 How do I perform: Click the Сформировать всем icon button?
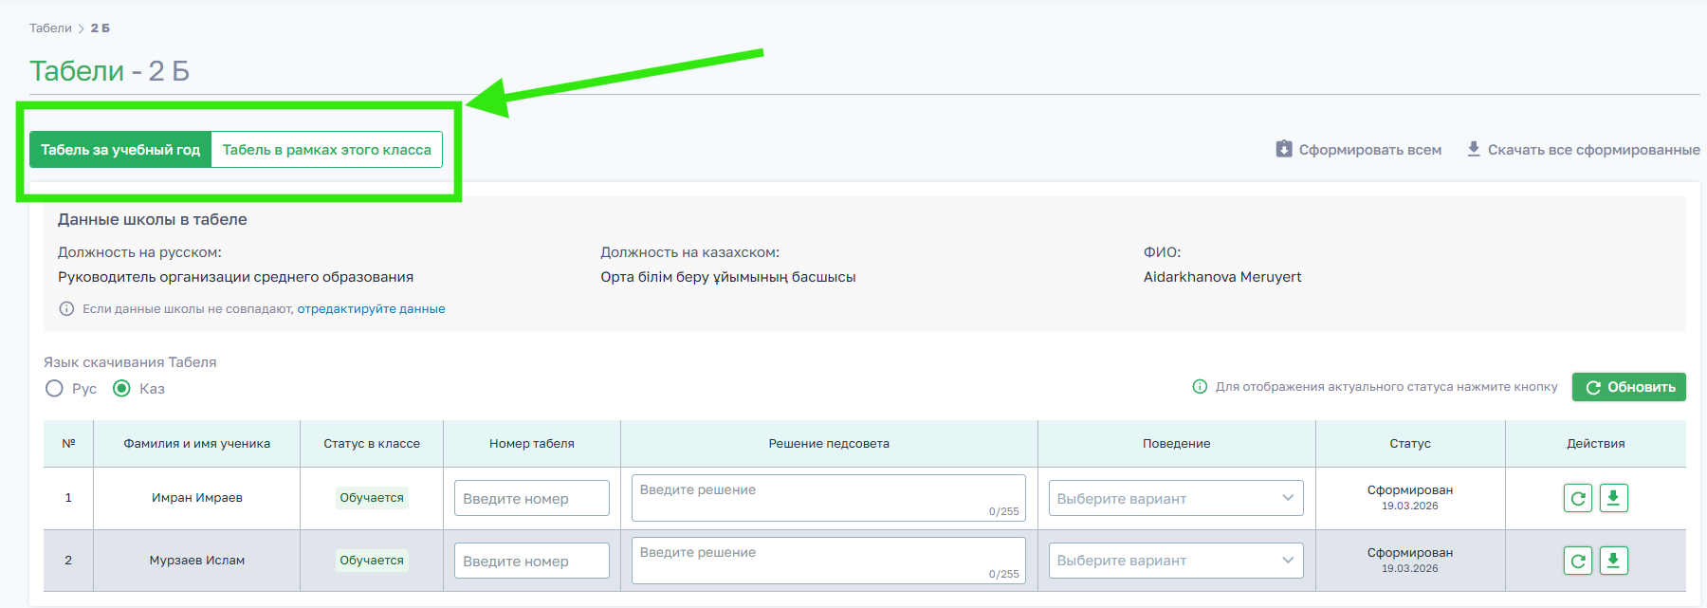(x=1284, y=149)
